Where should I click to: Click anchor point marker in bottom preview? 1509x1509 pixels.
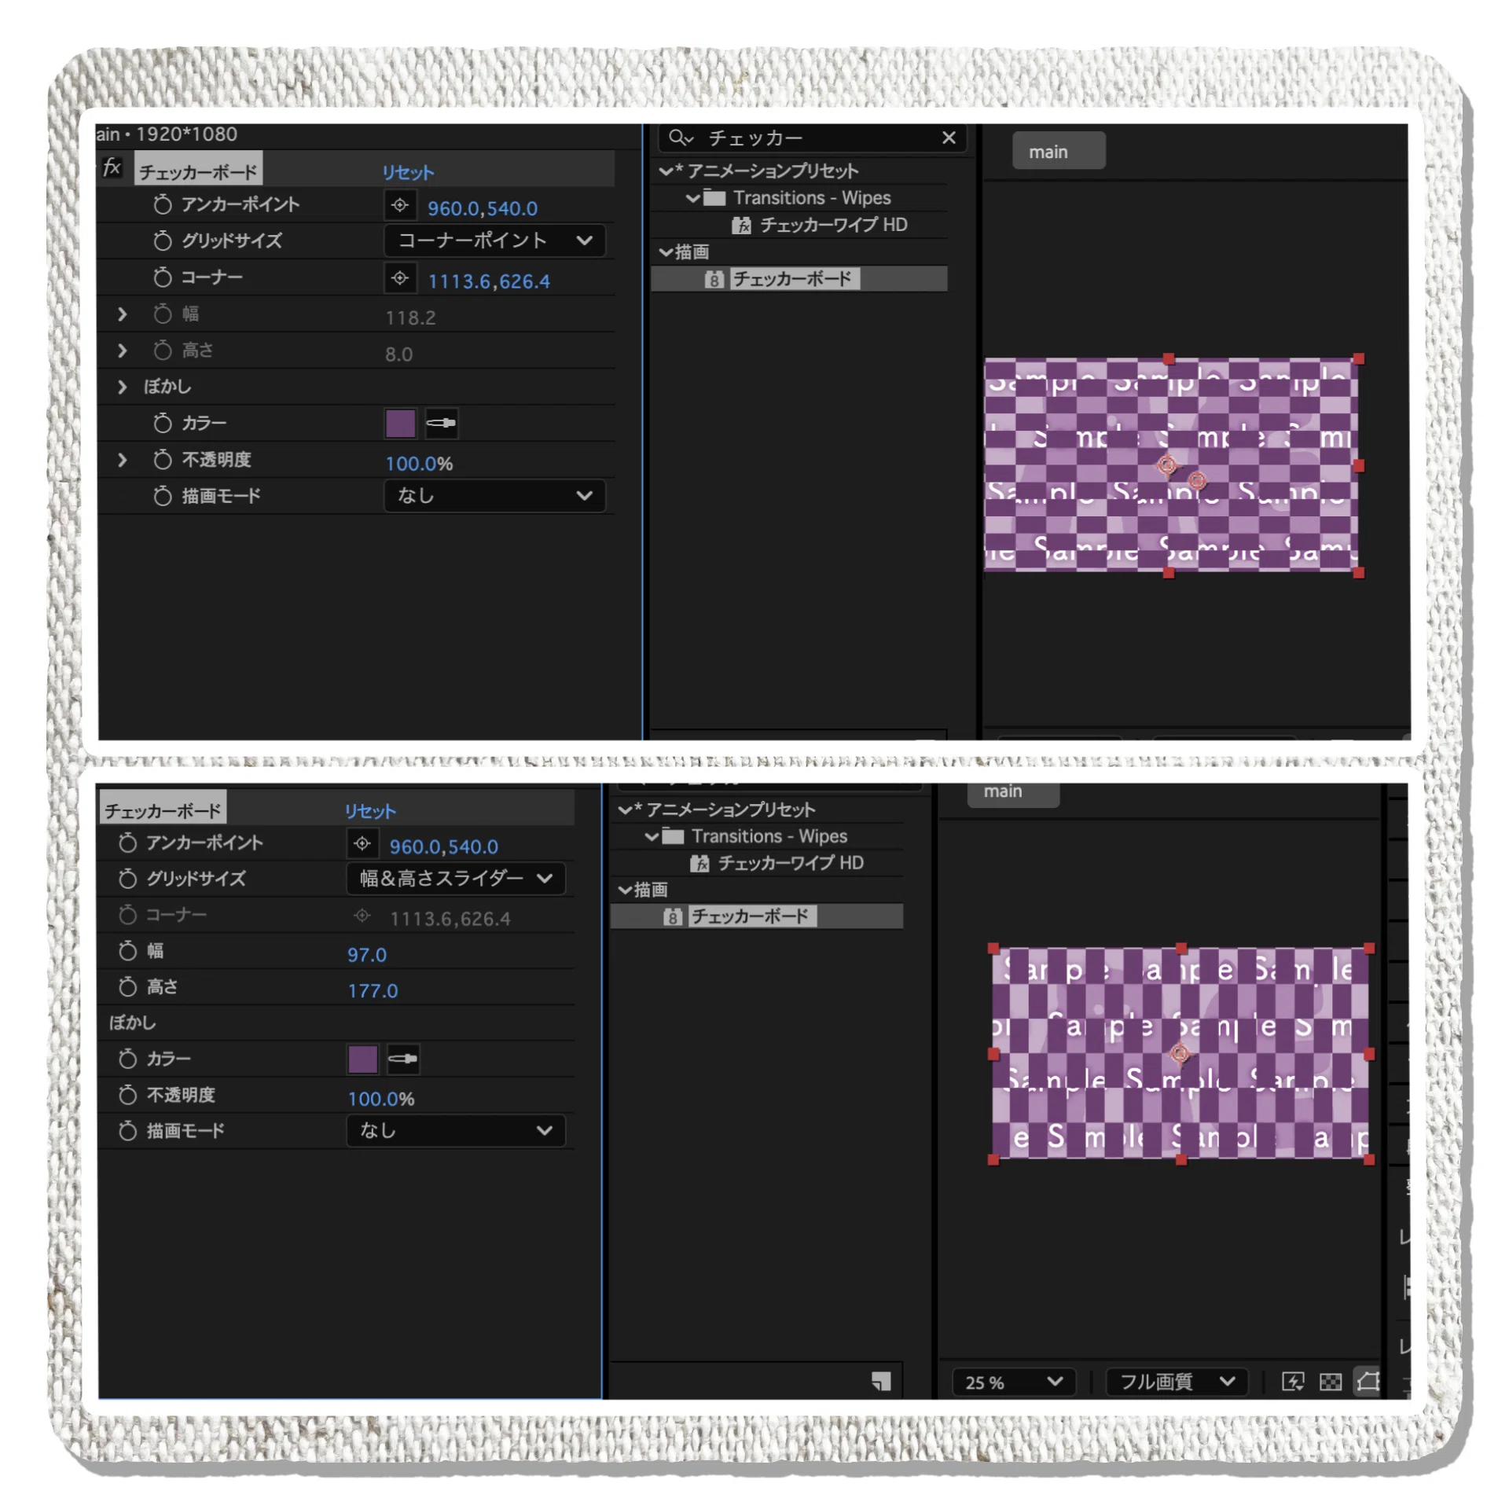(1179, 1052)
